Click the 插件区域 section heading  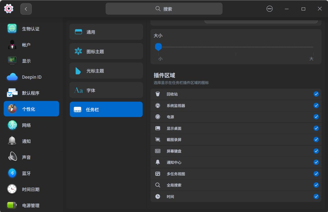164,75
